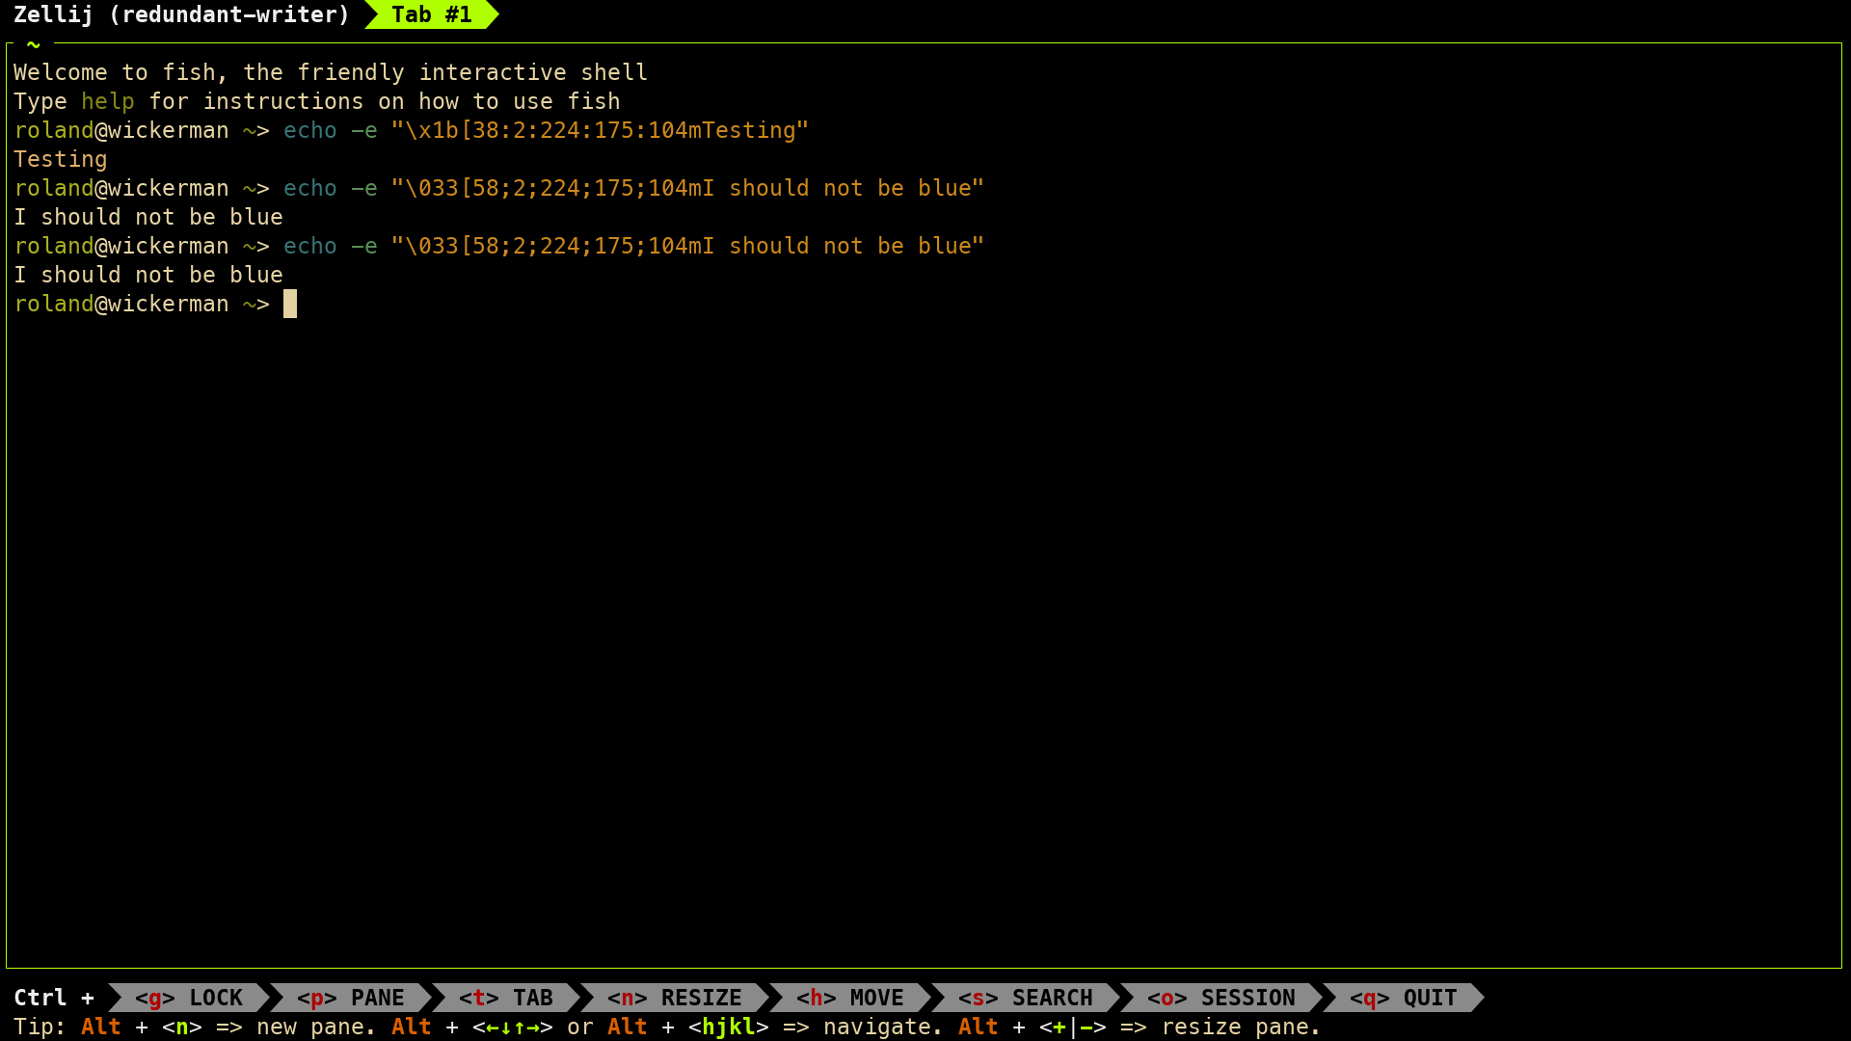Click the Zellij redundant-writer session name
Image resolution: width=1851 pixels, height=1041 pixels.
click(181, 14)
